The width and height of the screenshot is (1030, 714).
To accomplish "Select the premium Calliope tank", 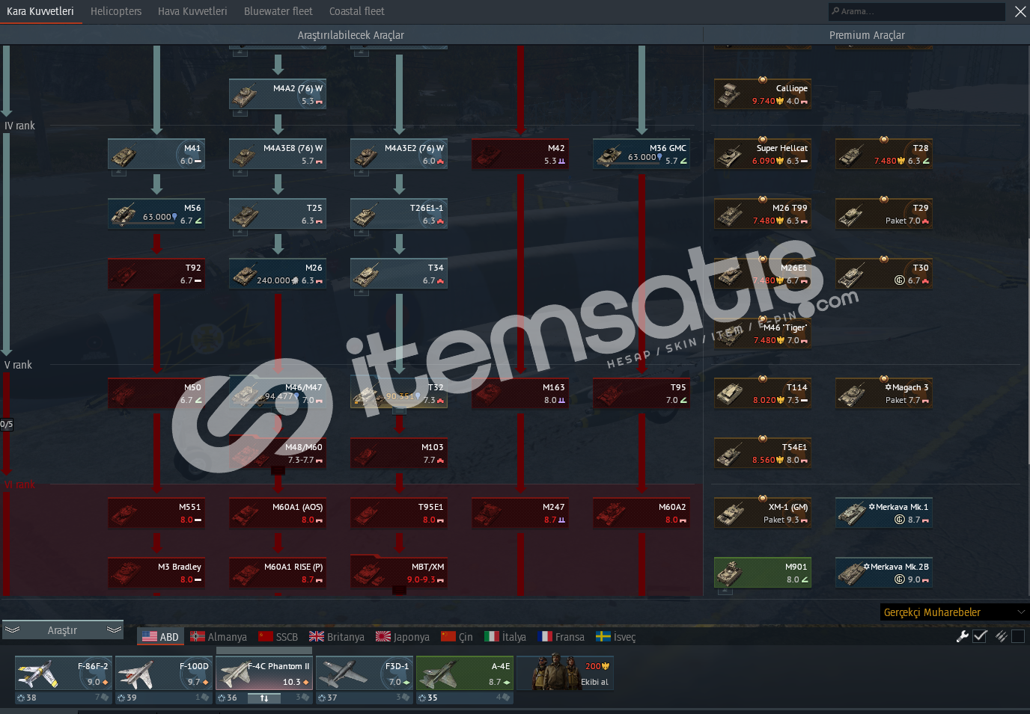I will [x=763, y=94].
